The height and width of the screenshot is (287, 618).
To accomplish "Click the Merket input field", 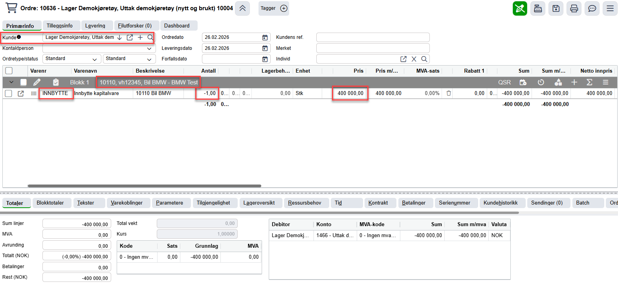I will [373, 48].
